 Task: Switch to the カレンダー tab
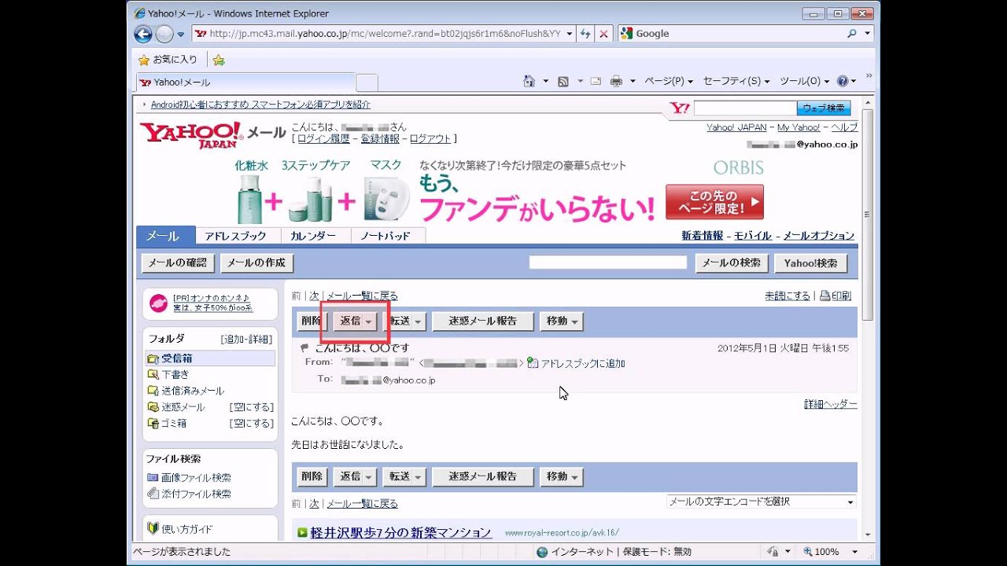313,236
